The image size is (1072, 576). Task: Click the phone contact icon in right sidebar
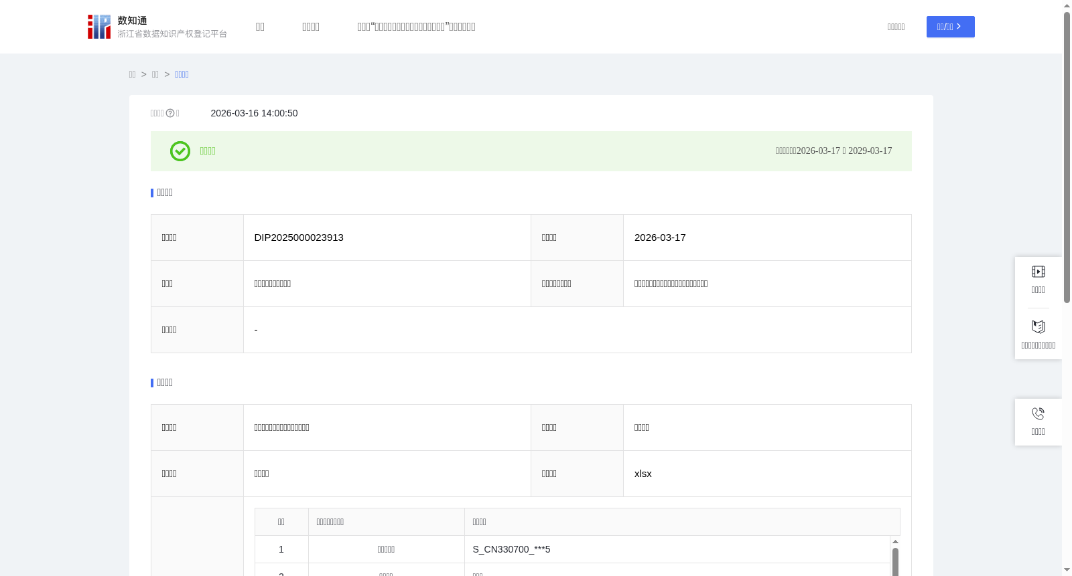point(1038,413)
